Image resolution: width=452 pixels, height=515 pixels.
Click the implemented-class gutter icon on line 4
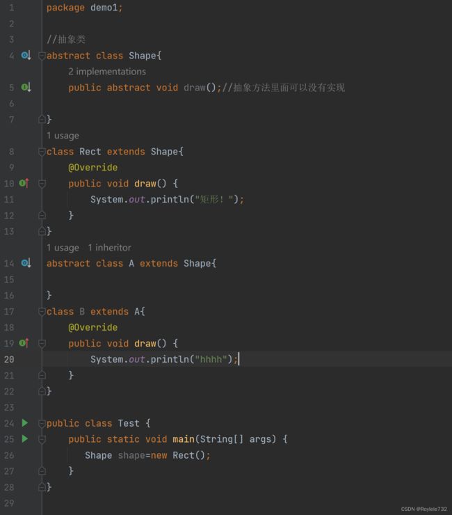pos(26,56)
